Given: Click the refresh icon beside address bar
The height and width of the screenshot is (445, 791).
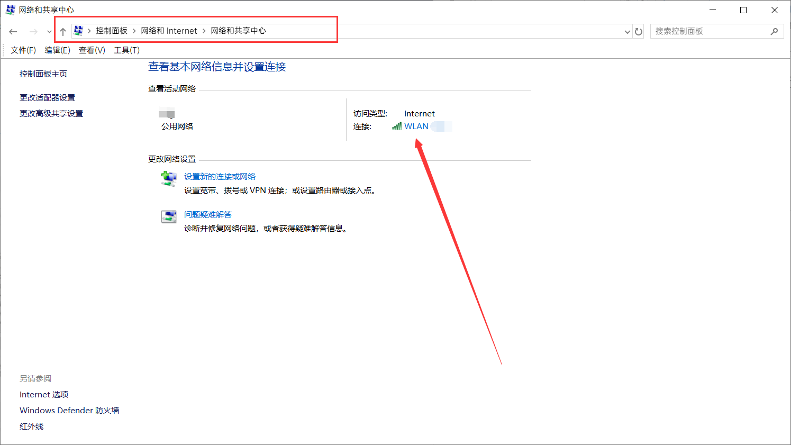Looking at the screenshot, I should (639, 32).
